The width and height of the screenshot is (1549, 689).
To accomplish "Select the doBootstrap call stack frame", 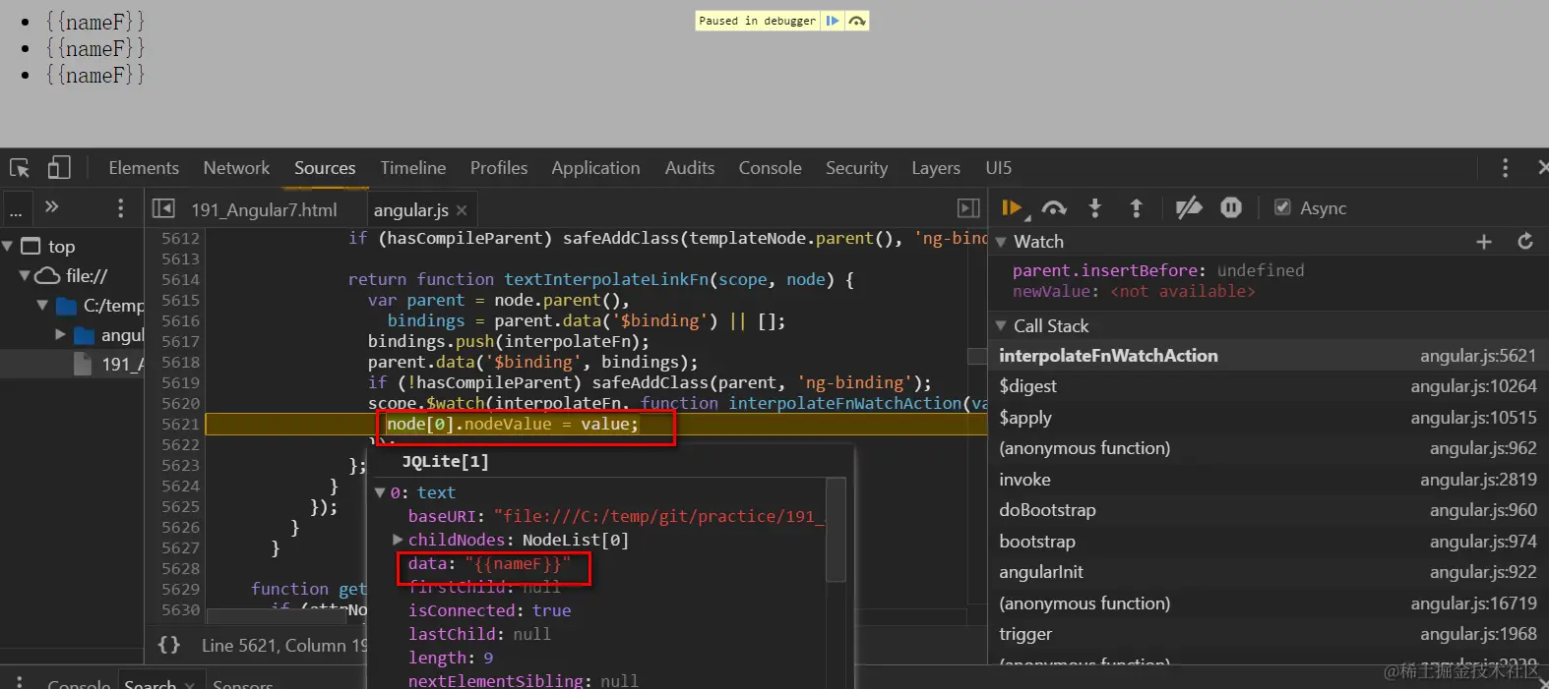I will [x=1268, y=510].
